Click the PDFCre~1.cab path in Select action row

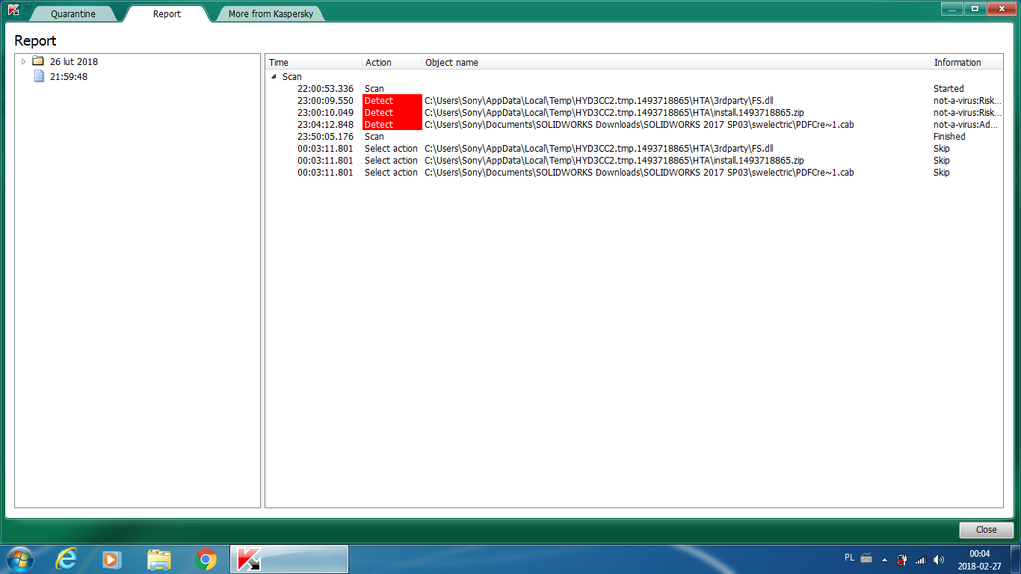(639, 172)
